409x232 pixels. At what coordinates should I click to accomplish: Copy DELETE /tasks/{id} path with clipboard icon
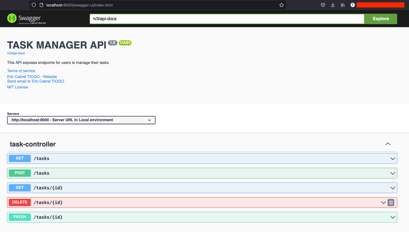(391, 203)
